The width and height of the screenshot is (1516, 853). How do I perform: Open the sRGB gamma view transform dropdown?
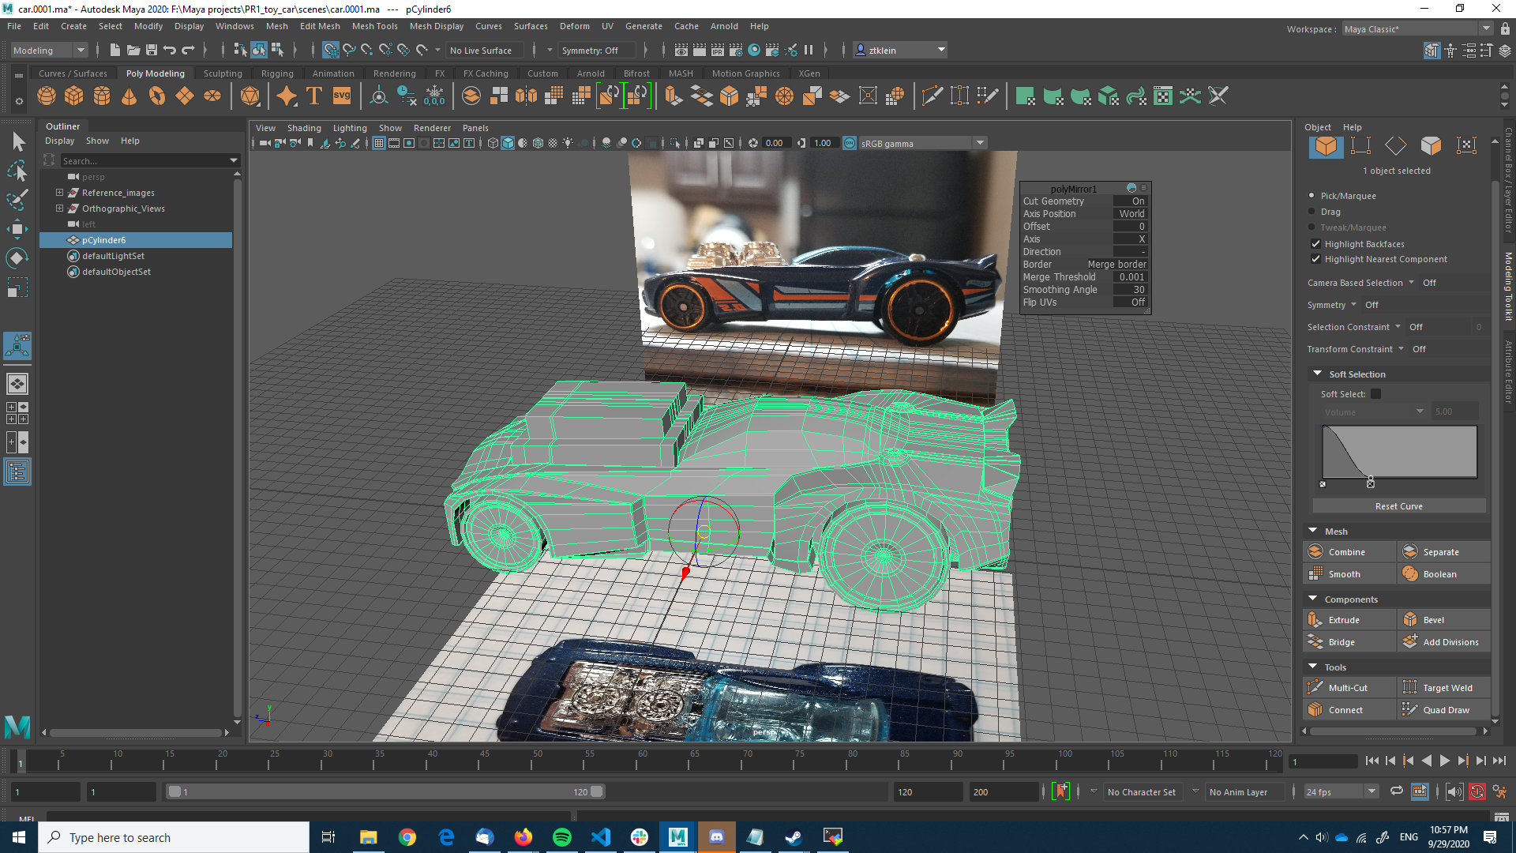point(979,143)
